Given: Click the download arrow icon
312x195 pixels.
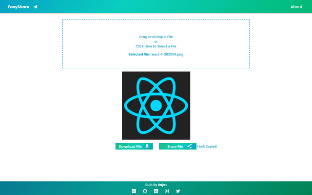Looking at the screenshot, I should click(x=147, y=146).
